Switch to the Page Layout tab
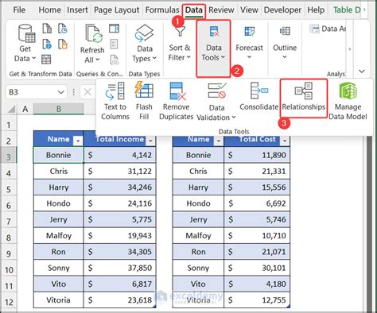Viewport: 377px width, 313px height. [116, 10]
